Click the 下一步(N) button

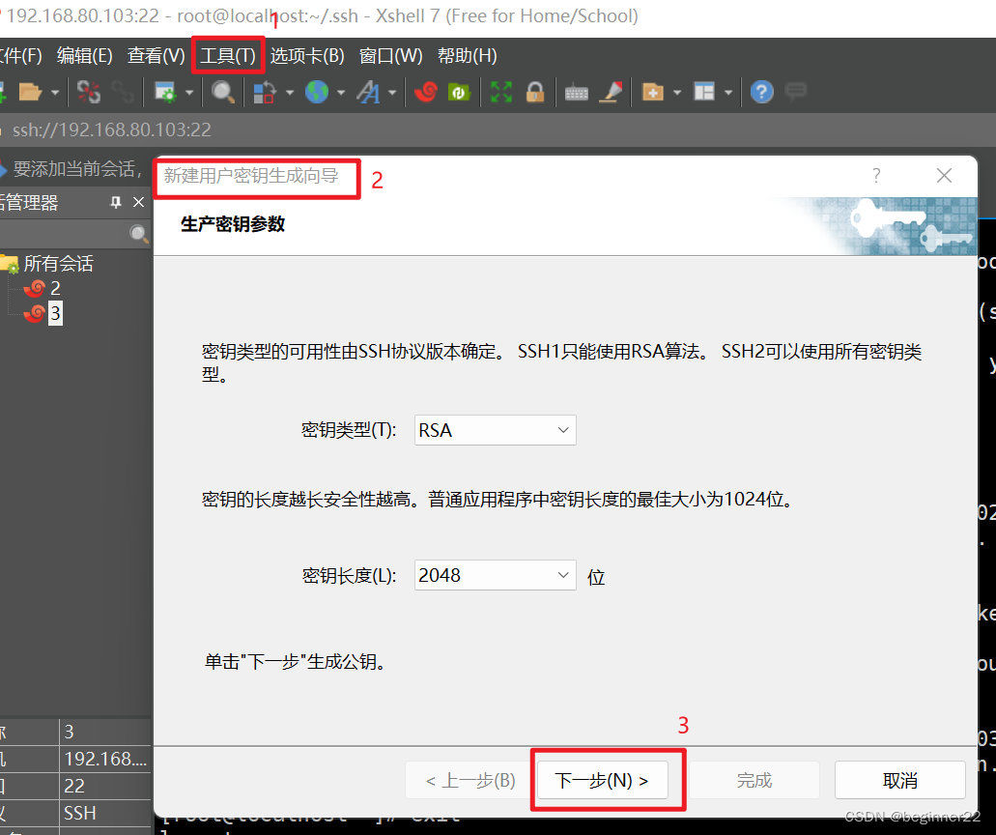coord(602,780)
